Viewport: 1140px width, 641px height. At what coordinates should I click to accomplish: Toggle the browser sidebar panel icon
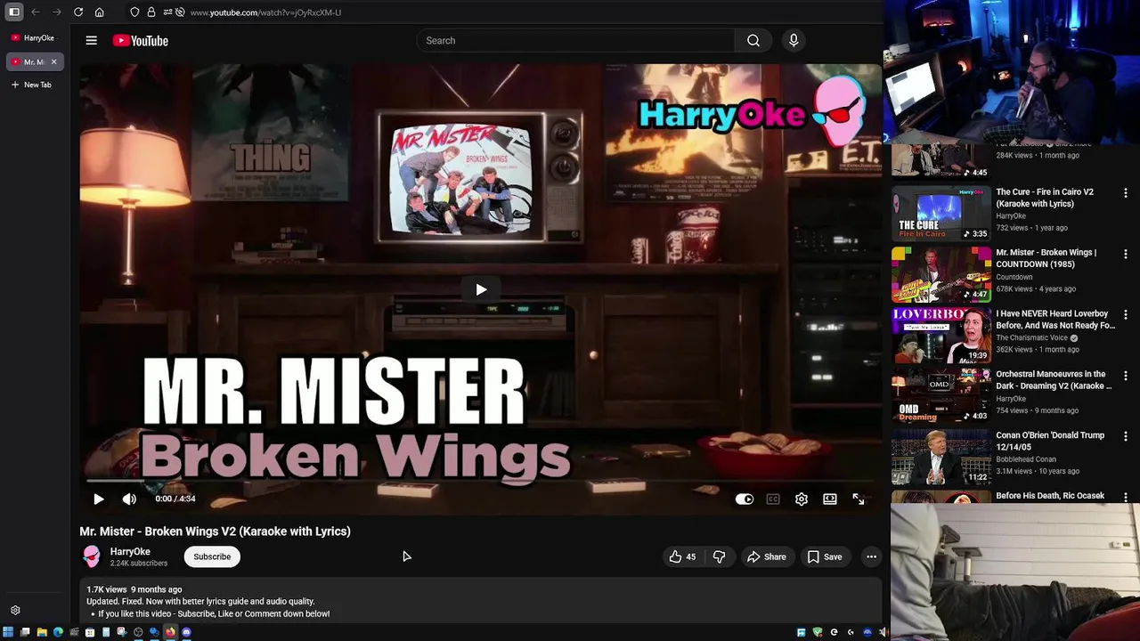[14, 12]
